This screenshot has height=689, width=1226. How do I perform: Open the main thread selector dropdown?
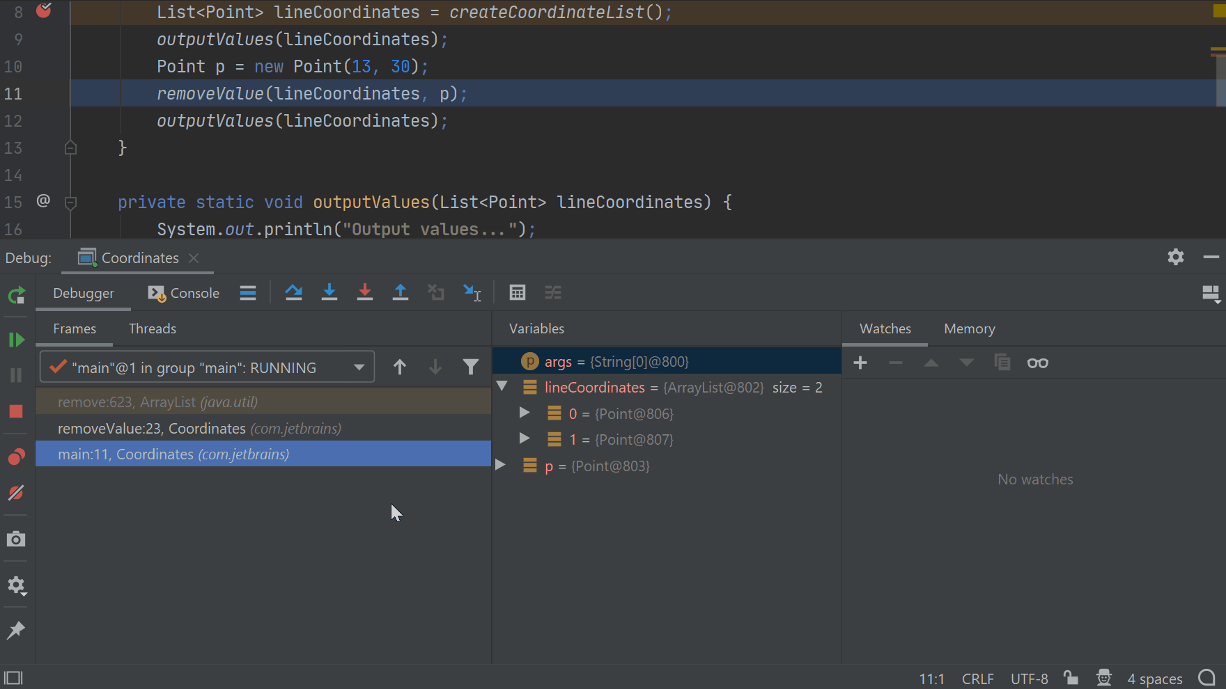[x=359, y=367]
